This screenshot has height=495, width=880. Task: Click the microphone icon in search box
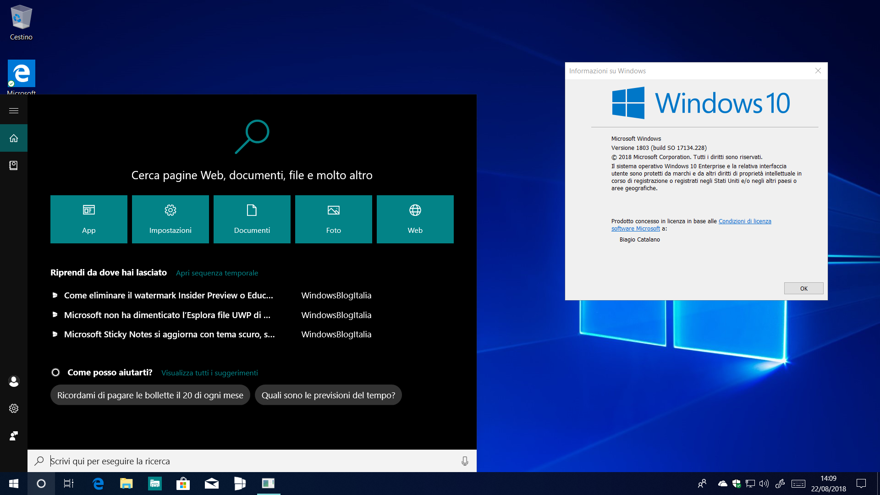click(465, 461)
